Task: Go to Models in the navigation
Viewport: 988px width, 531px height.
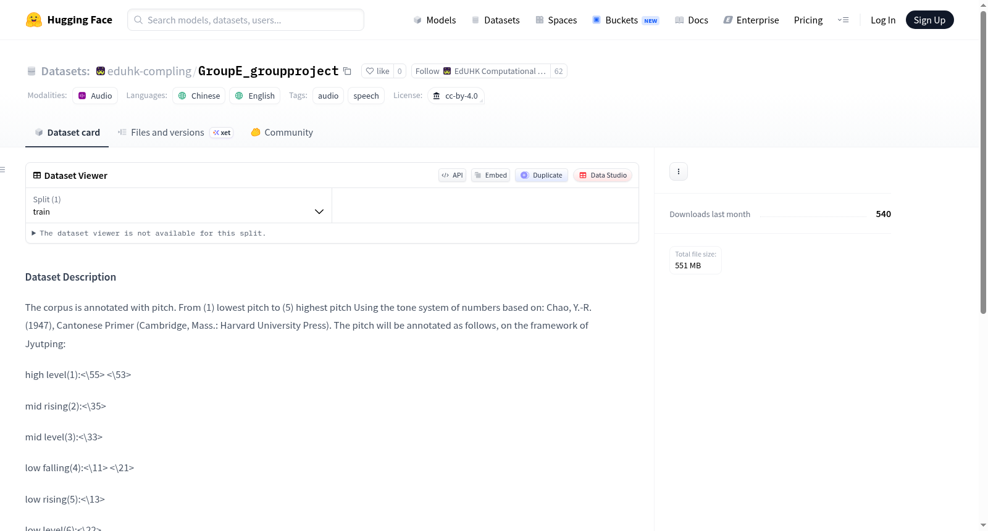Action: coord(435,20)
